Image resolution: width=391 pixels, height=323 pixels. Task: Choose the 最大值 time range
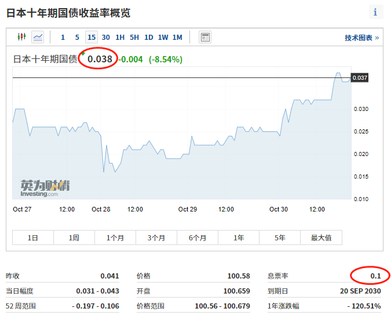[321, 237]
